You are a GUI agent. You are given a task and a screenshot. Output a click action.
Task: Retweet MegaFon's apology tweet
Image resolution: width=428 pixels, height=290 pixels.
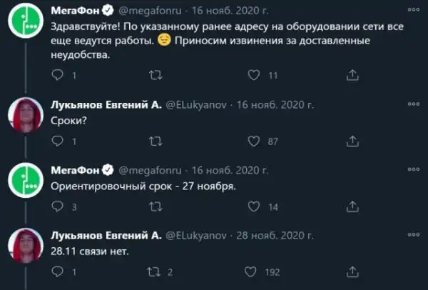tap(155, 74)
